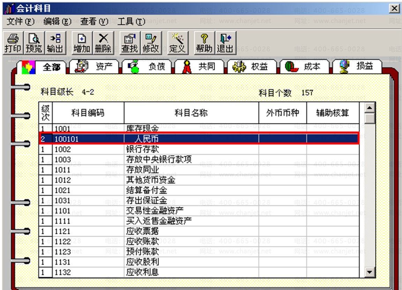
Task: Select account 买入返售金融资产
Action: tap(159, 221)
